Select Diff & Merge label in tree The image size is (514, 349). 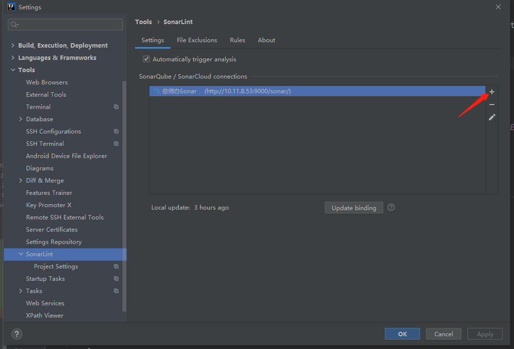[x=45, y=181]
